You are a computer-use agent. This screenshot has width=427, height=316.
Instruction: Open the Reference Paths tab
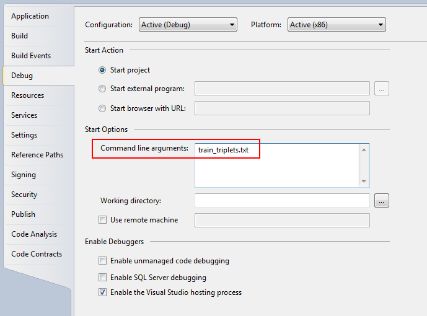[37, 155]
